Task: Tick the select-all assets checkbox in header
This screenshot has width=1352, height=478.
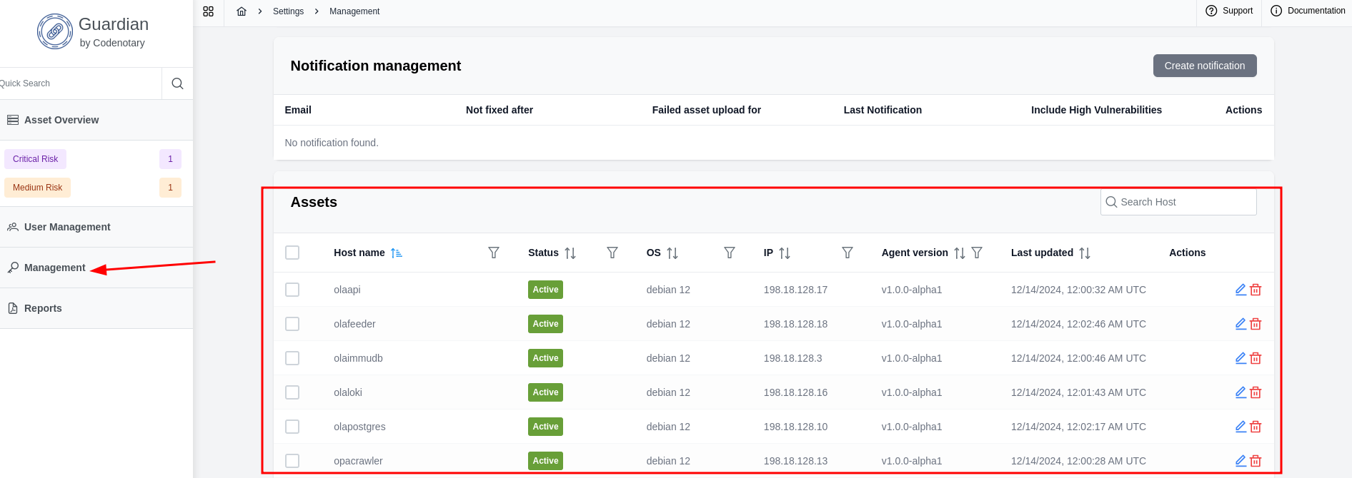Action: [292, 253]
